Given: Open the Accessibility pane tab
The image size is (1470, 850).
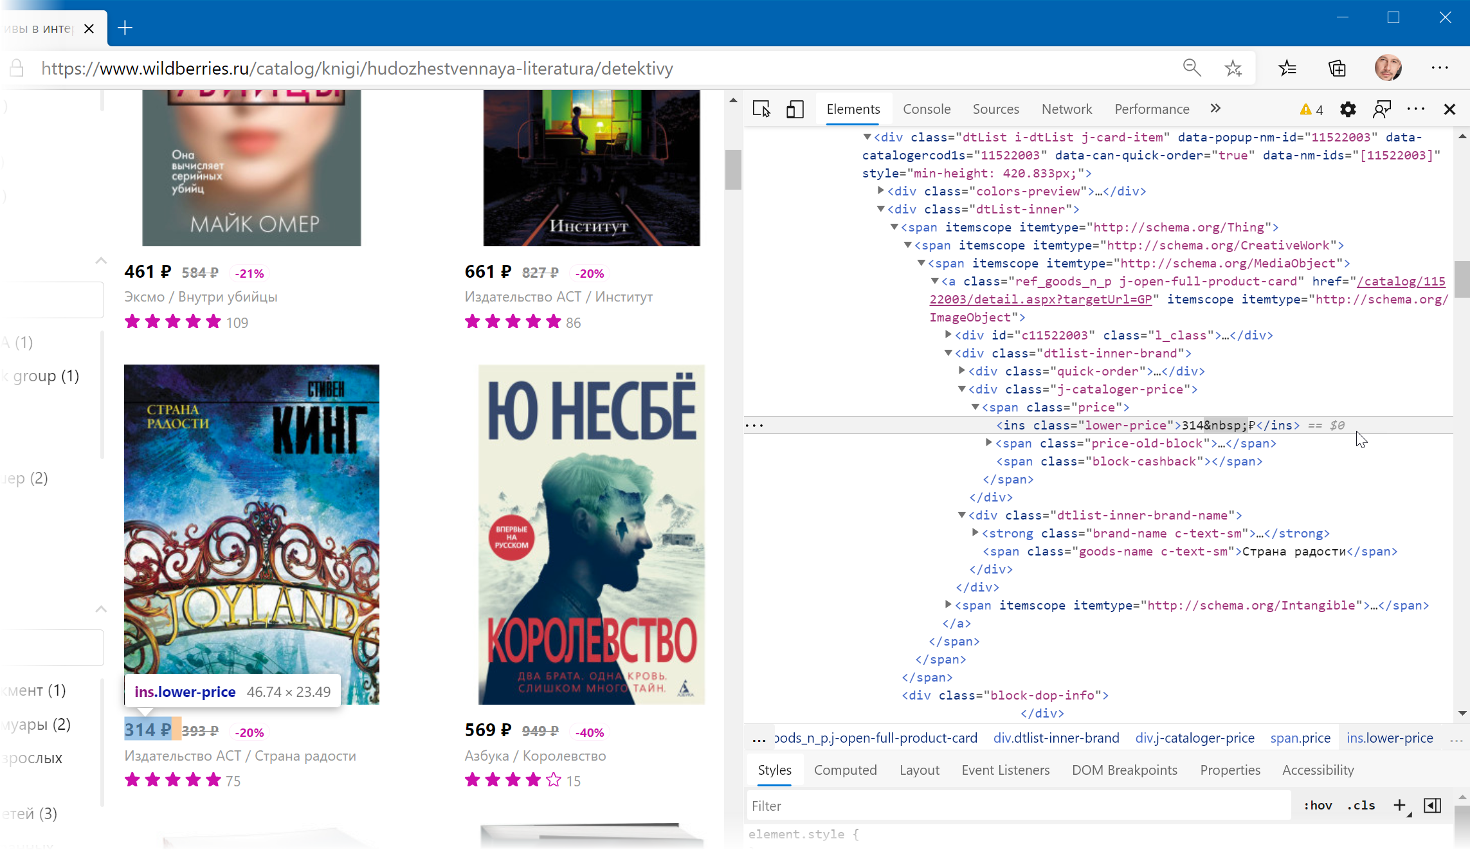Looking at the screenshot, I should pyautogui.click(x=1318, y=770).
